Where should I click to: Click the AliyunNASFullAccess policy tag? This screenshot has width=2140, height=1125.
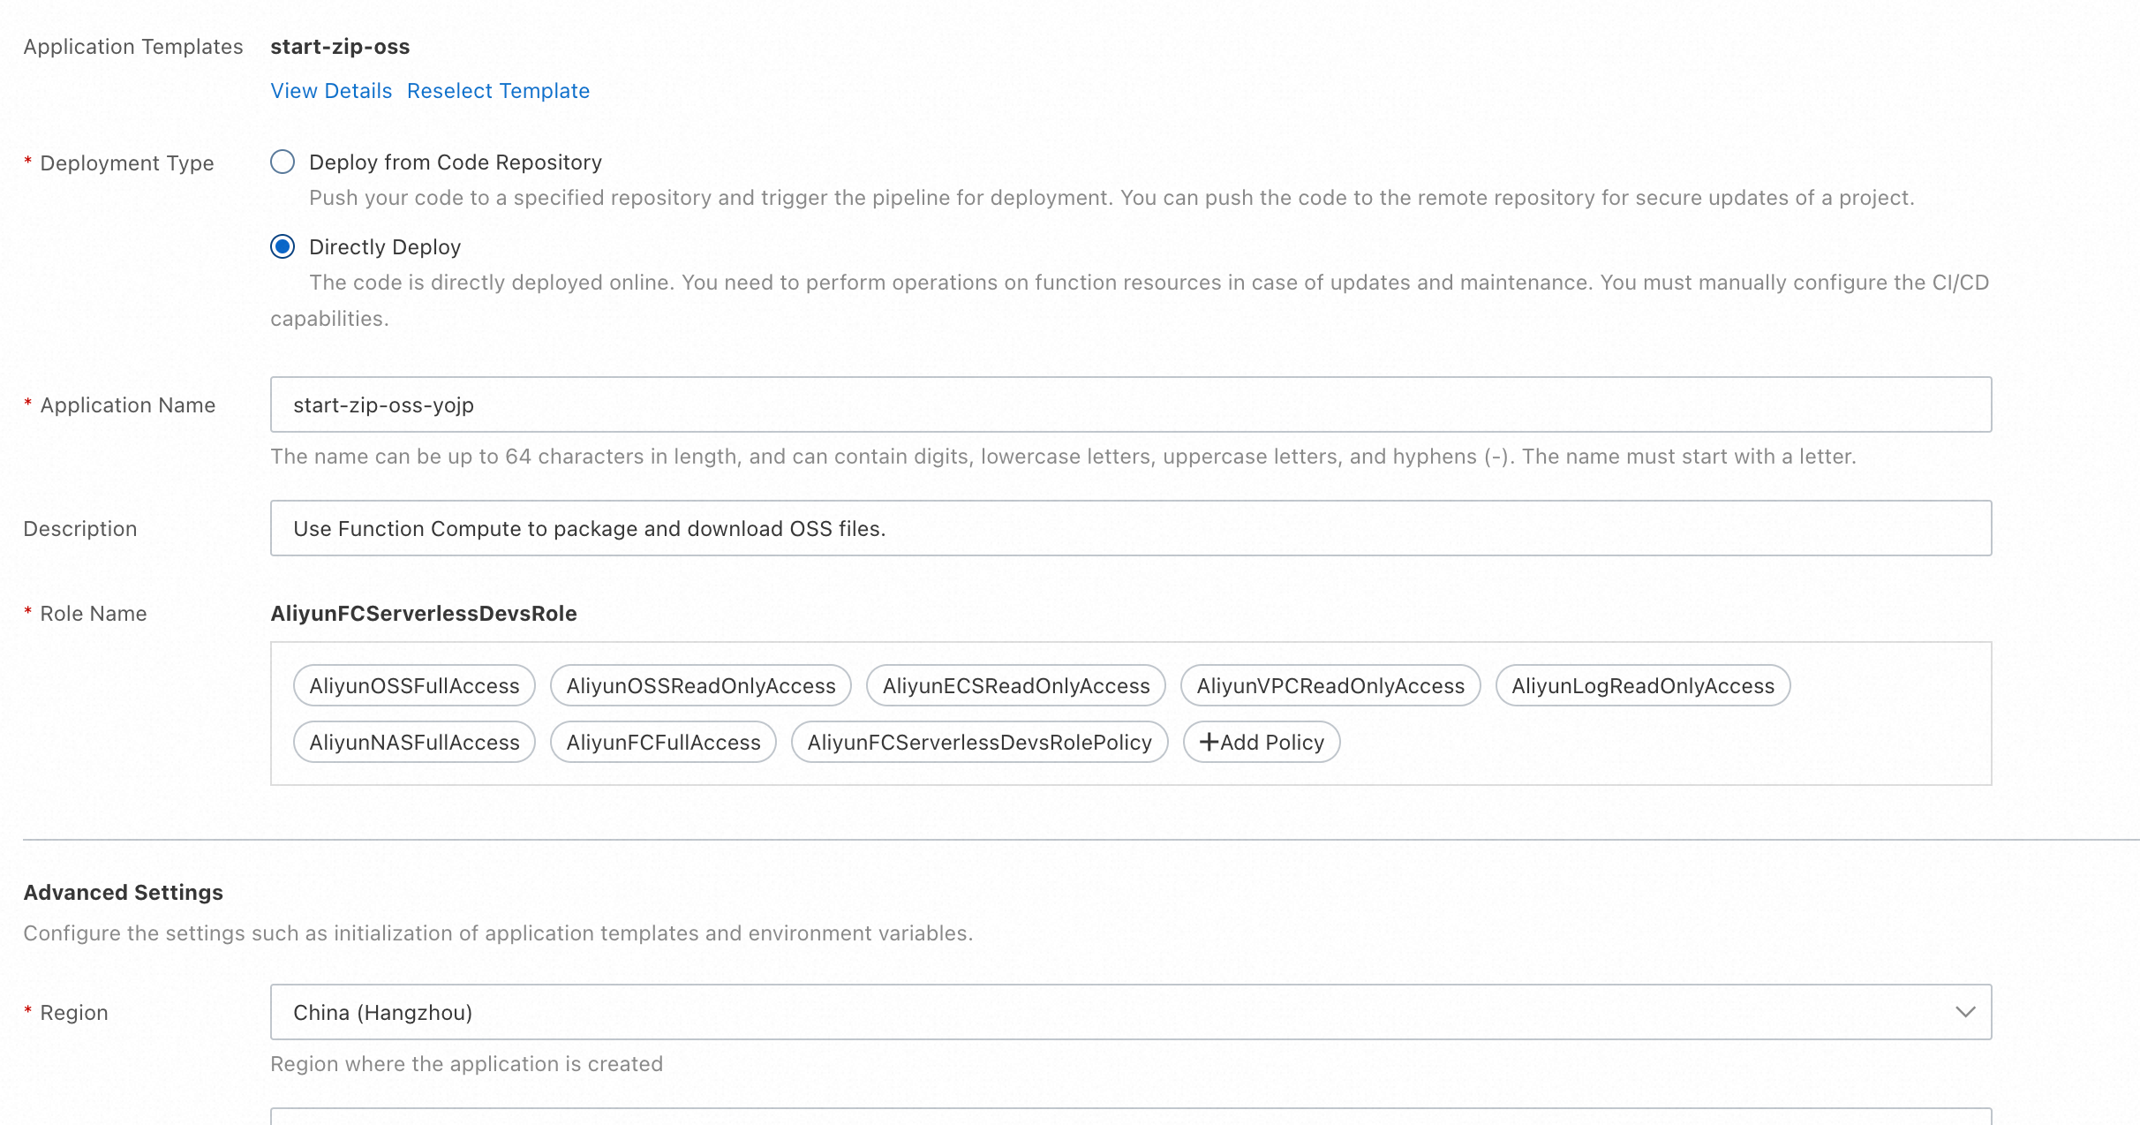414,742
